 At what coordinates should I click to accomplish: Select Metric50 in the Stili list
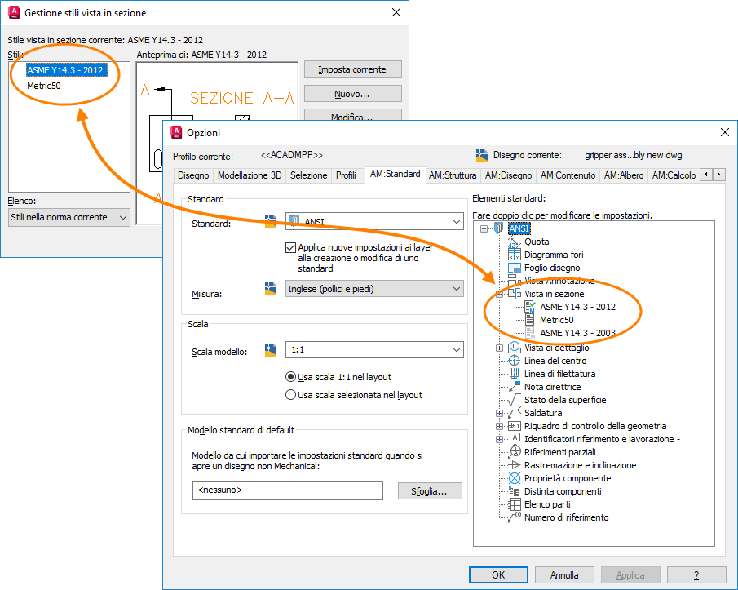[44, 86]
